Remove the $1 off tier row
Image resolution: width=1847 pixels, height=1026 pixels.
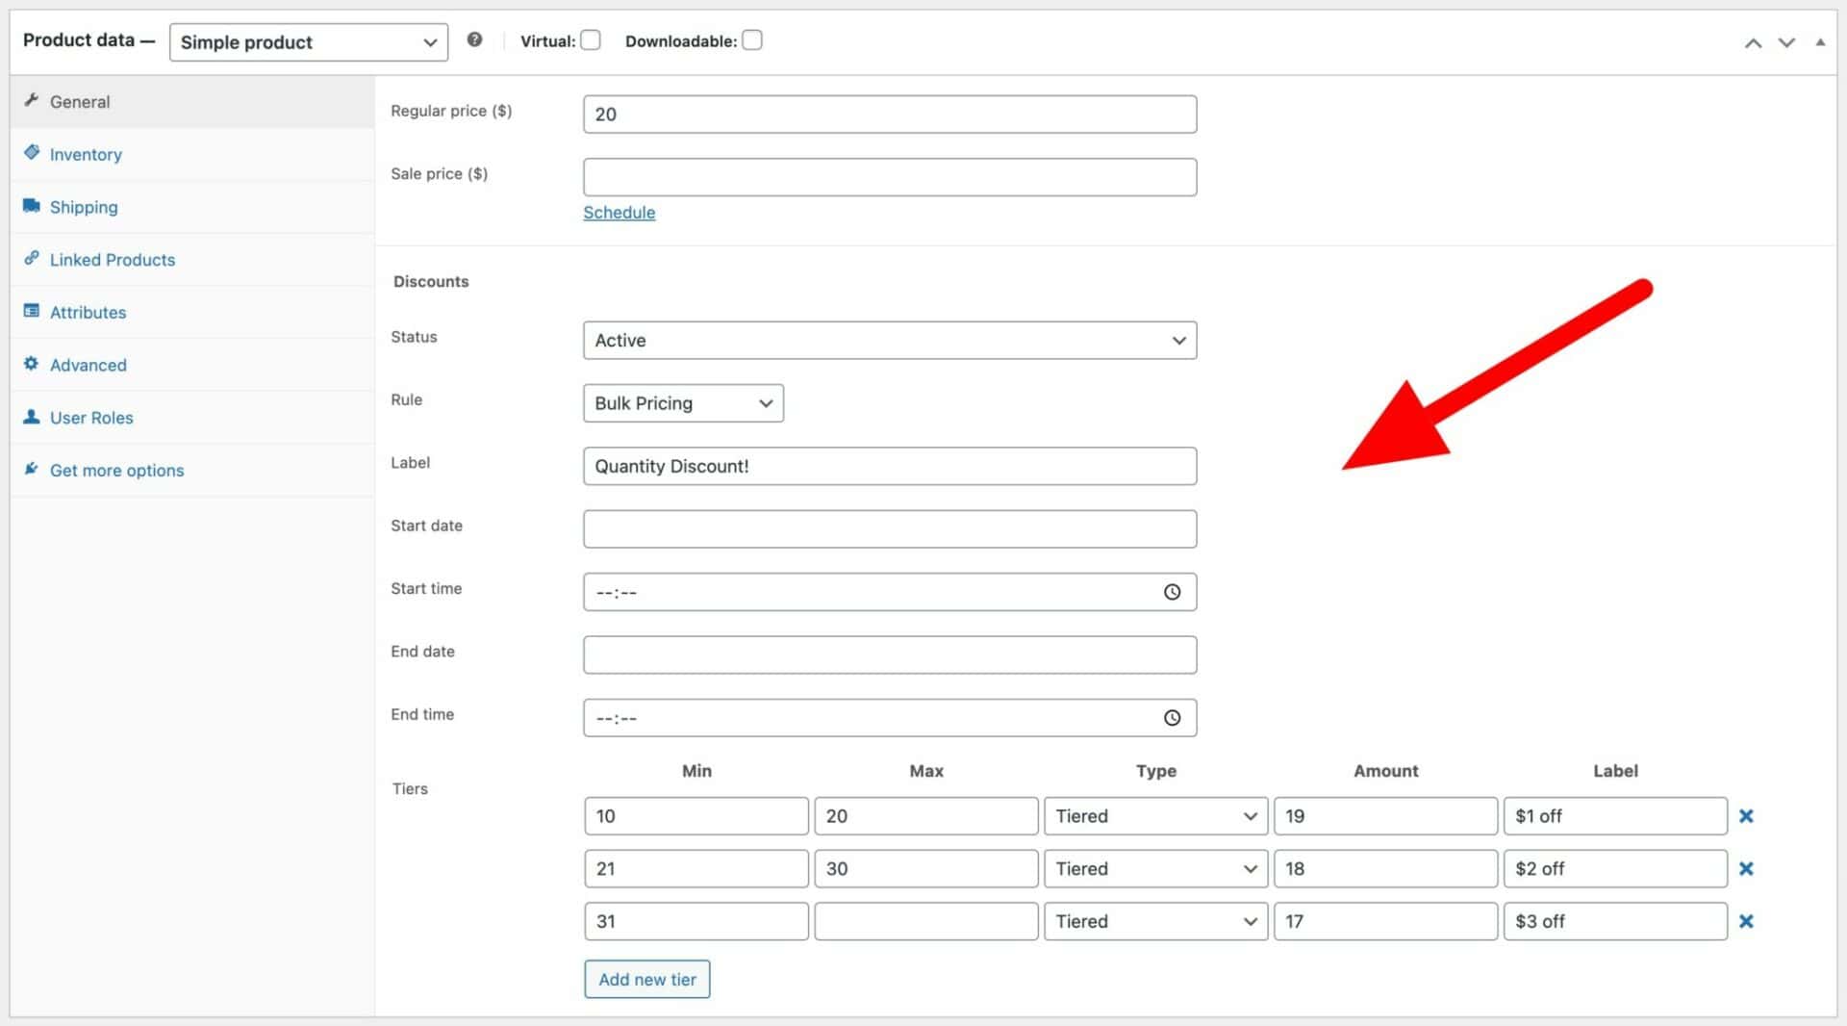pos(1746,816)
